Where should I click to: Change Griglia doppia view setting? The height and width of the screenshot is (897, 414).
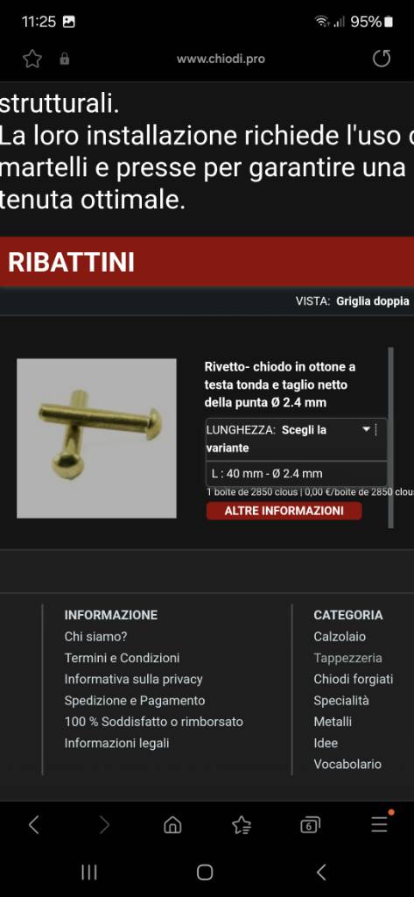[373, 301]
